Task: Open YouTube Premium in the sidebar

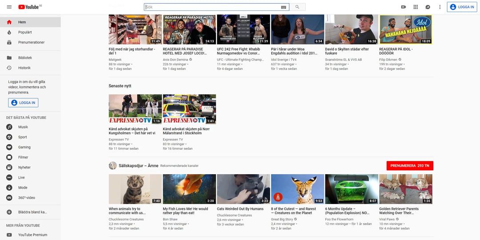Action: pos(30,235)
